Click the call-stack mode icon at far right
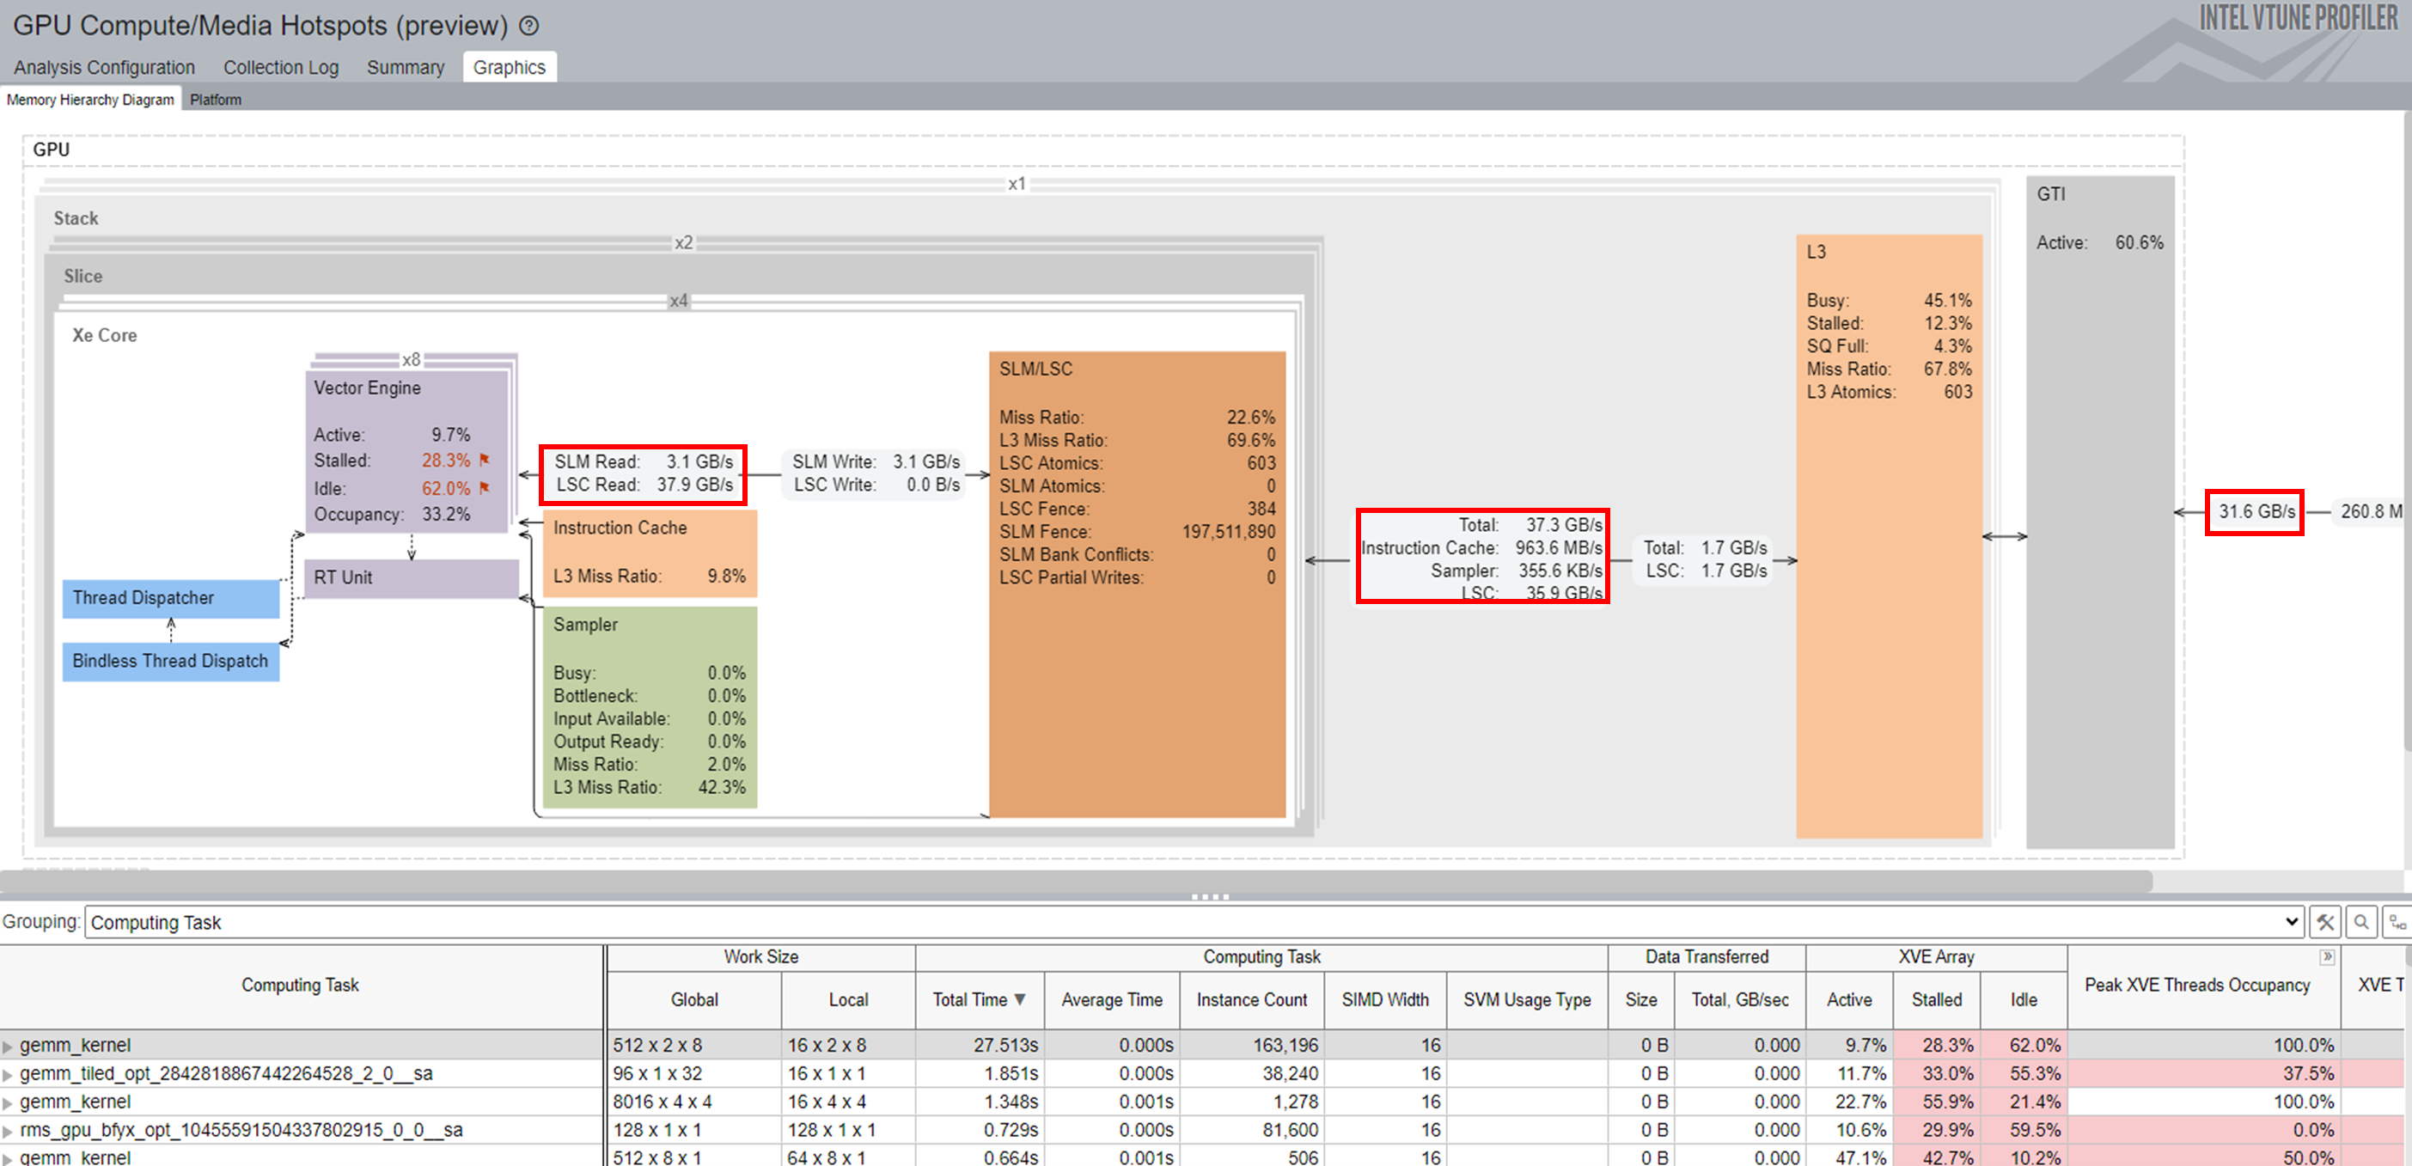Image resolution: width=2412 pixels, height=1166 pixels. [x=2397, y=923]
